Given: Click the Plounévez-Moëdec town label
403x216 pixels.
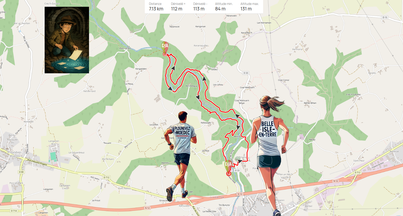Looking at the screenshot, I should [x=15, y=154].
